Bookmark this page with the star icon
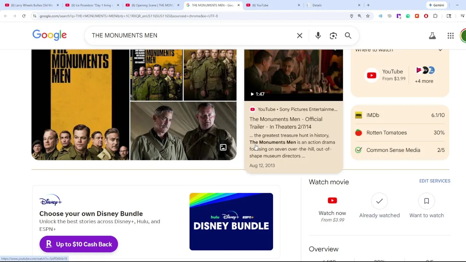 click(368, 16)
